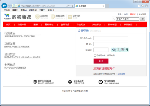150x106 pixels.
Task: Click the shopping cart logo
Action: pyautogui.click(x=7, y=17)
